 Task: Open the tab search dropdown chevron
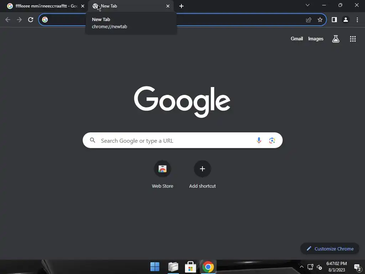tap(308, 5)
